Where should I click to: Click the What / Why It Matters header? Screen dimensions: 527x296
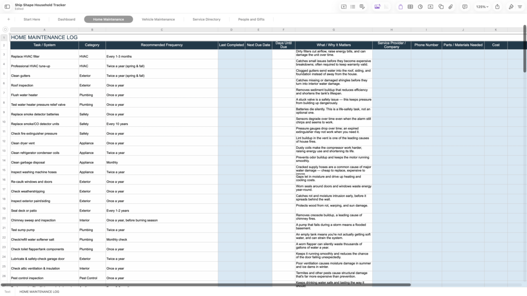click(x=334, y=45)
